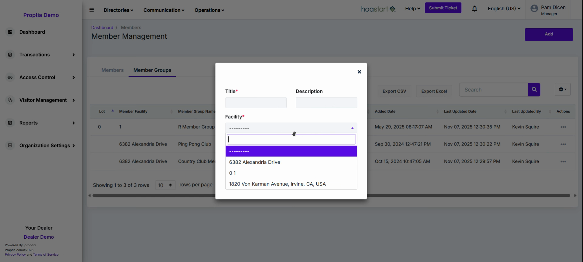Click the Reports sidebar icon

coord(10,123)
